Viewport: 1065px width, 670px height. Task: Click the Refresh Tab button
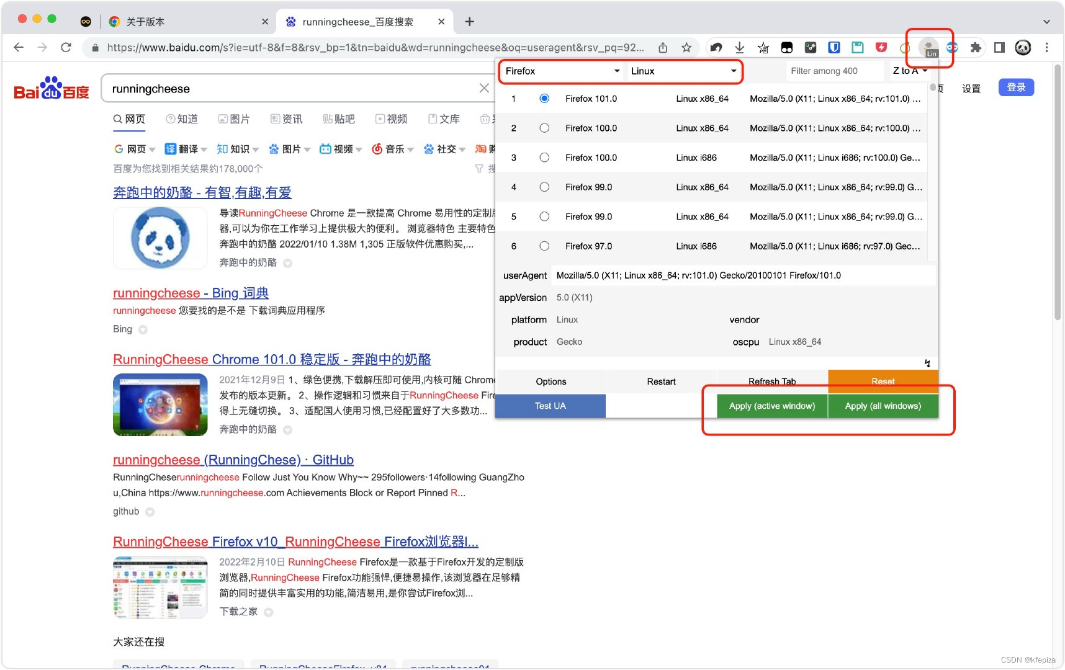click(772, 382)
